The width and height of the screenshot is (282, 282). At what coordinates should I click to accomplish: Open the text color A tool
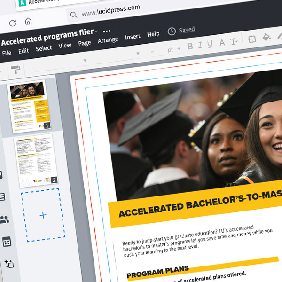(222, 42)
